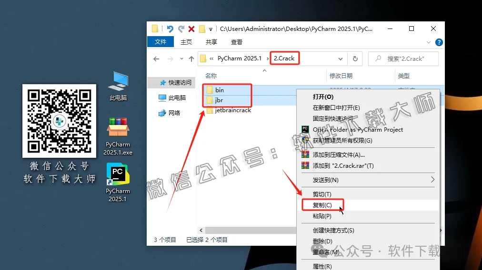Select PyCharm 2025.1.exe archive desktop icon
482x270 pixels.
[118, 136]
